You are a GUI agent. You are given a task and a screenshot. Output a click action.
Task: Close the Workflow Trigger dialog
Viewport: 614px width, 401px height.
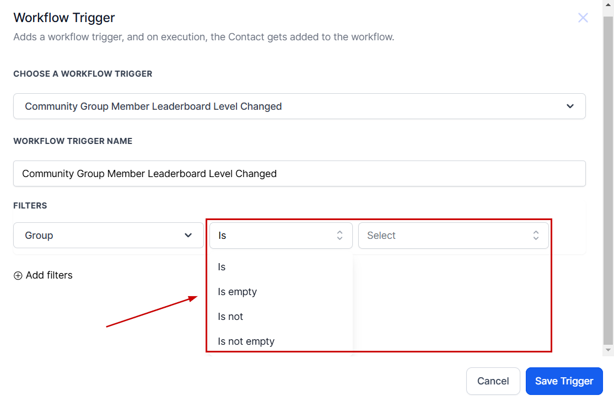(x=583, y=18)
